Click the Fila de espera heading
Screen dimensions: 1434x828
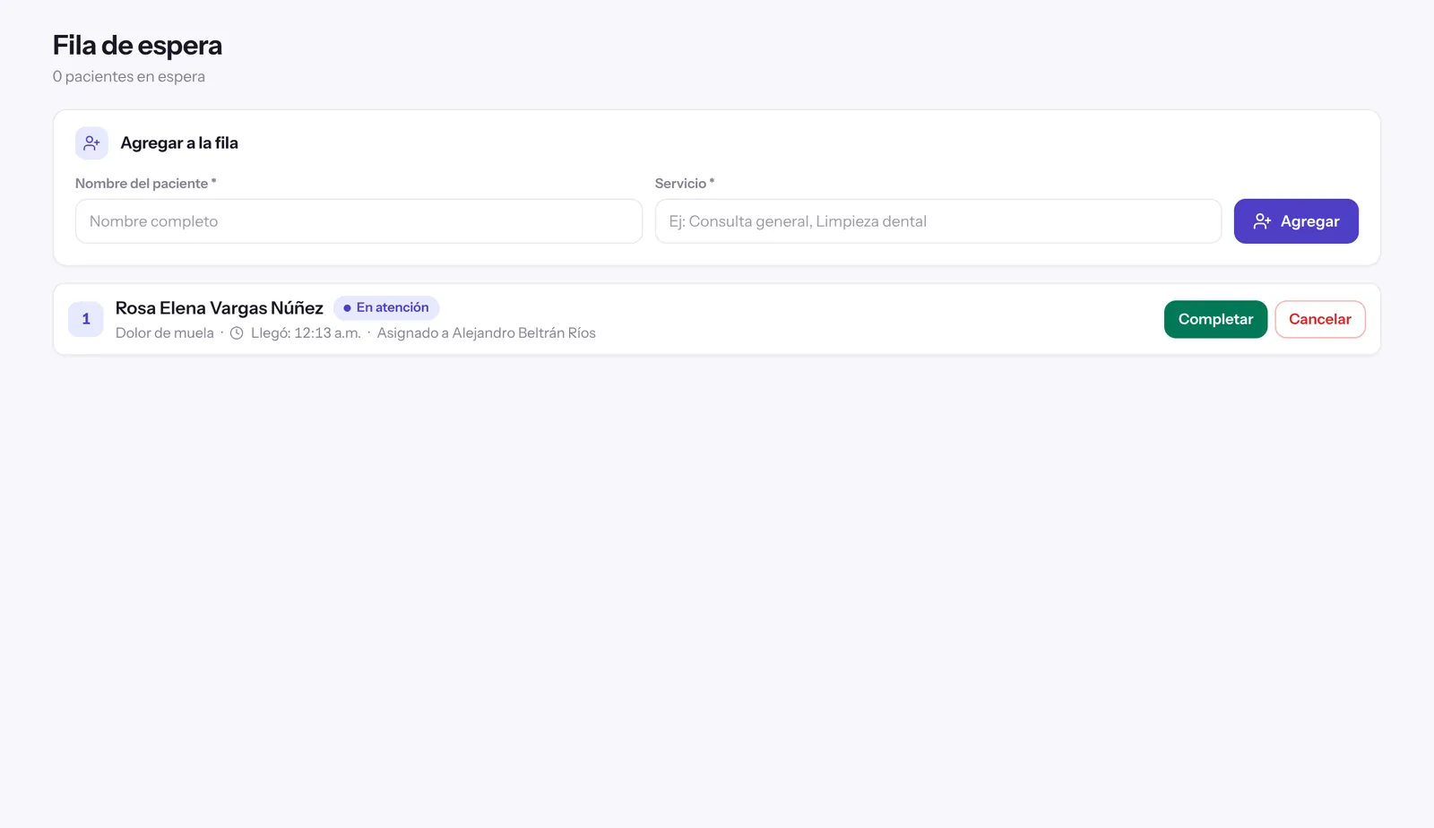[x=137, y=45]
